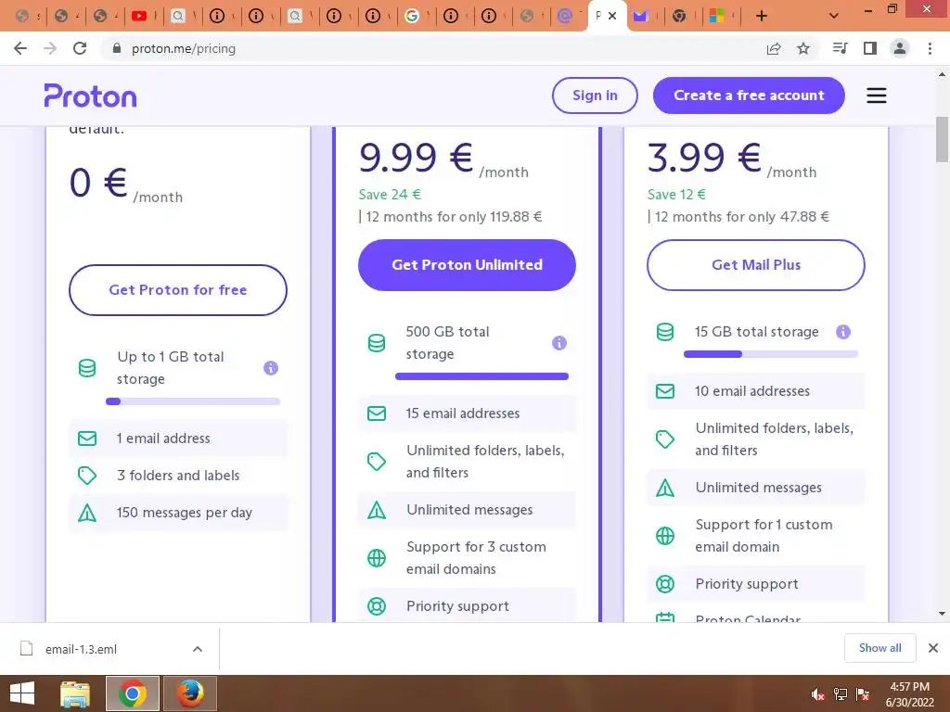950x712 pixels.
Task: Click share page icon in address bar
Action: tap(773, 48)
